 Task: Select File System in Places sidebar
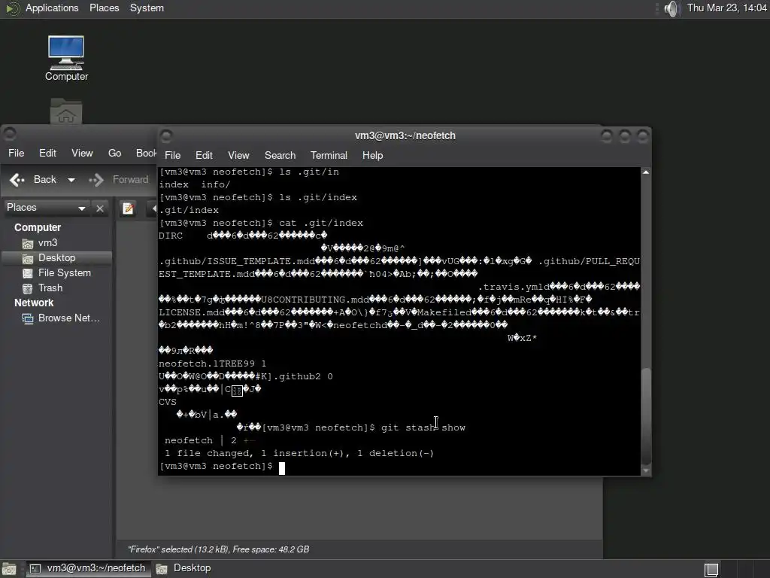(x=56, y=273)
